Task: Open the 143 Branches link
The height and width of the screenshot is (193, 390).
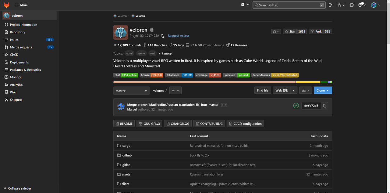Action: (x=155, y=45)
